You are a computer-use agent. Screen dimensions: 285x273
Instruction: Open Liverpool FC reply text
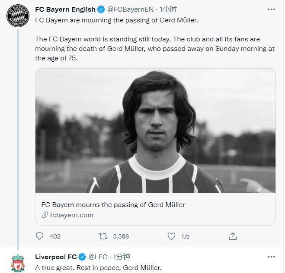pyautogui.click(x=98, y=268)
